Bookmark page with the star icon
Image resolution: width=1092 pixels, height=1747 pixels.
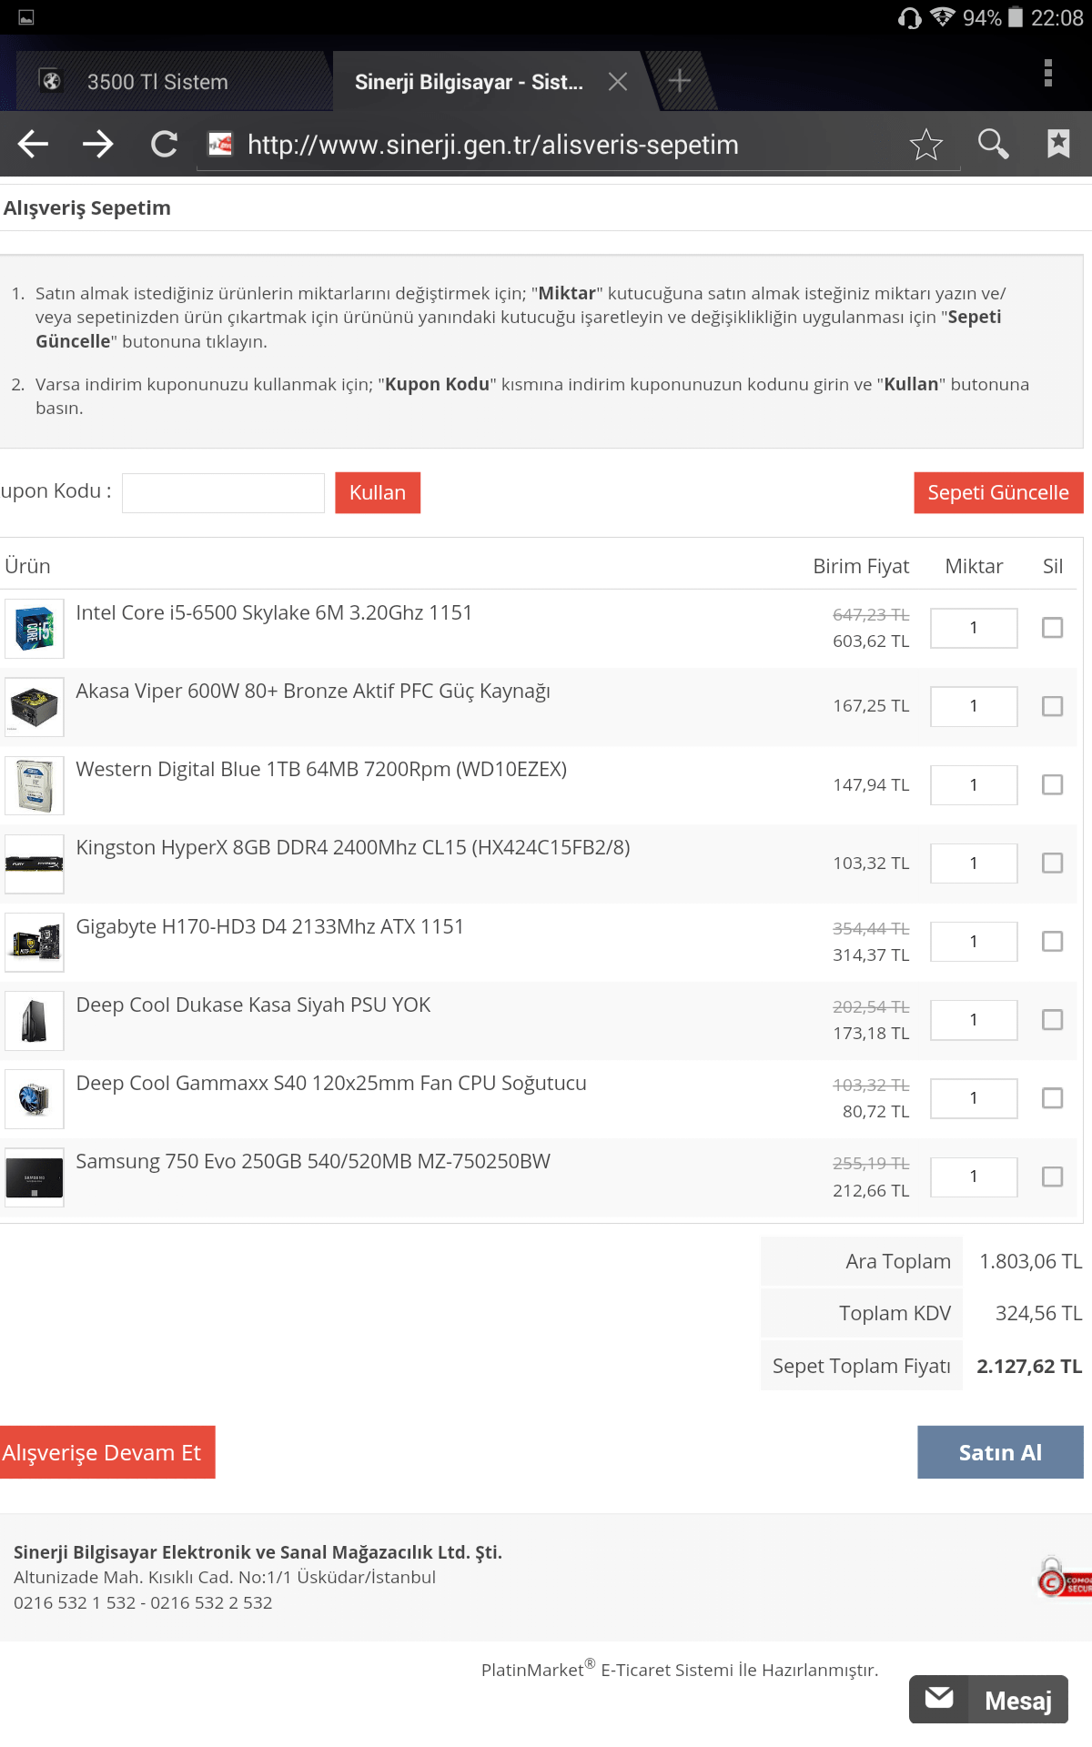pyautogui.click(x=925, y=144)
